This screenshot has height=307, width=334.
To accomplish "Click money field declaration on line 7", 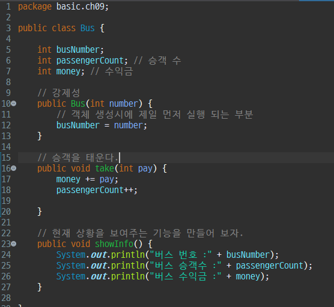I will click(68, 71).
